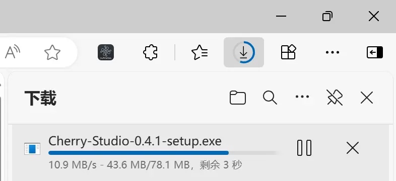The height and width of the screenshot is (181, 396).
Task: Click the setup.exe file icon
Action: click(x=32, y=148)
